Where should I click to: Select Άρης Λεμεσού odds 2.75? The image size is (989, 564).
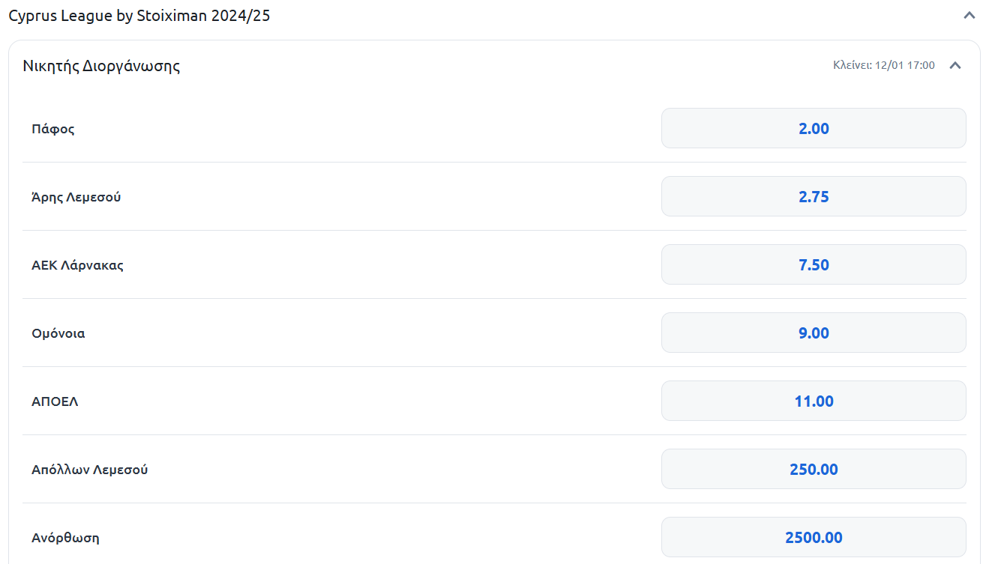(814, 196)
